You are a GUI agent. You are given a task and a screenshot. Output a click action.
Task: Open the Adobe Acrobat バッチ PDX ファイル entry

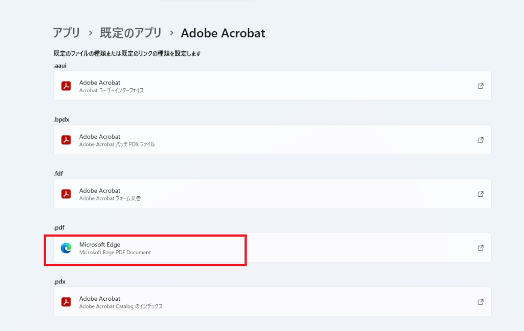272,140
